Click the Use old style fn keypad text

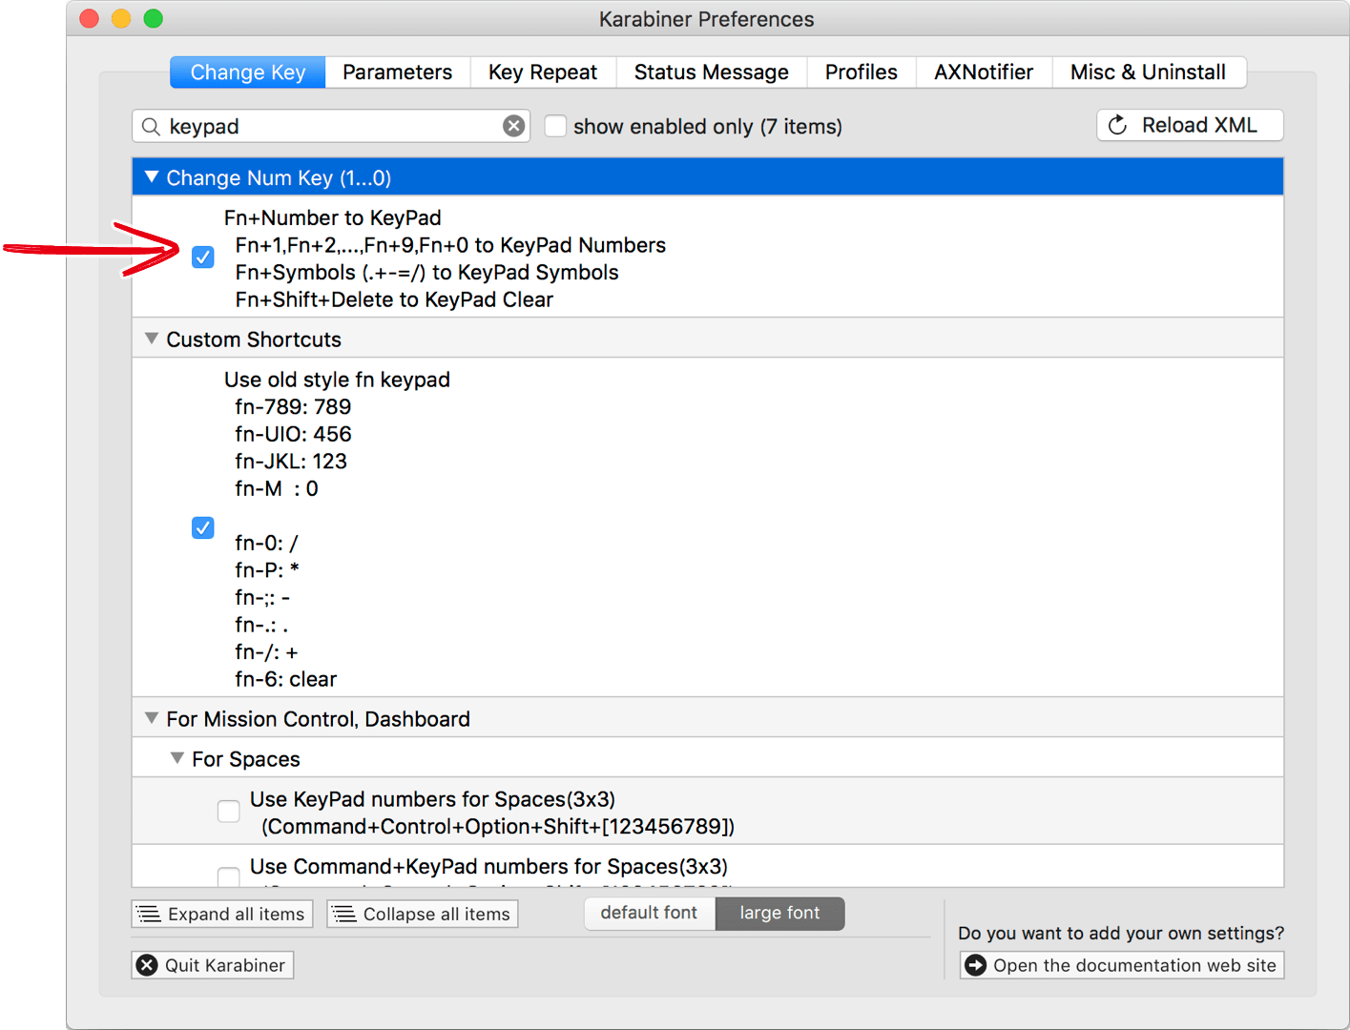337,380
